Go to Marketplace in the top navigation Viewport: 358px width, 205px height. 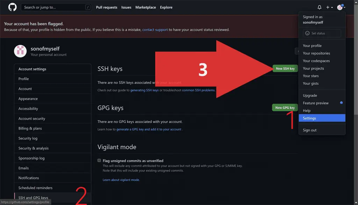coord(145,7)
